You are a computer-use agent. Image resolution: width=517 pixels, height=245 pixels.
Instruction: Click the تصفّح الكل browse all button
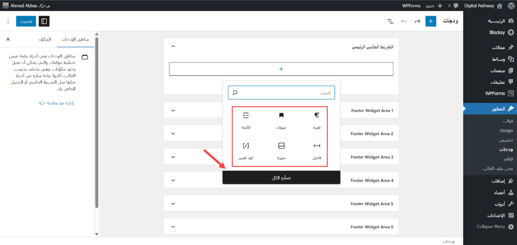point(281,178)
